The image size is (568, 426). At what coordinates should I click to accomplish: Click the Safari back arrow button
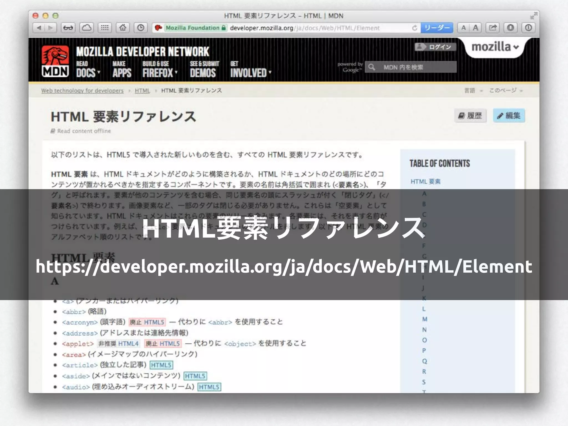[39, 28]
